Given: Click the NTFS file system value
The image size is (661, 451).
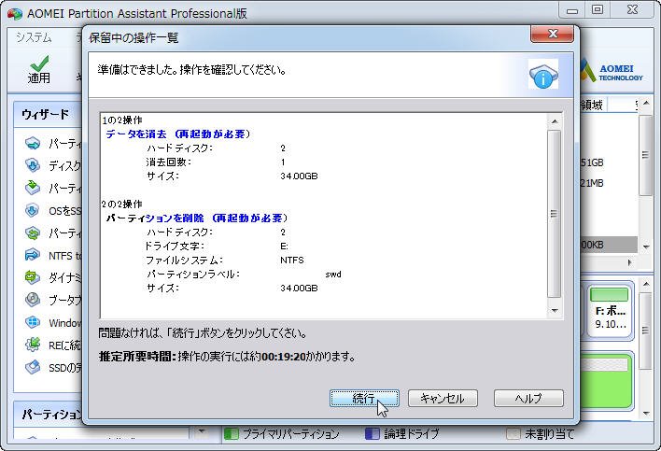Looking at the screenshot, I should click(x=291, y=261).
